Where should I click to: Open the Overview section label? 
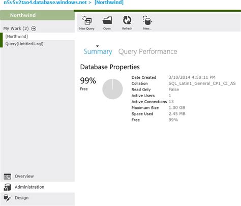pyautogui.click(x=24, y=176)
